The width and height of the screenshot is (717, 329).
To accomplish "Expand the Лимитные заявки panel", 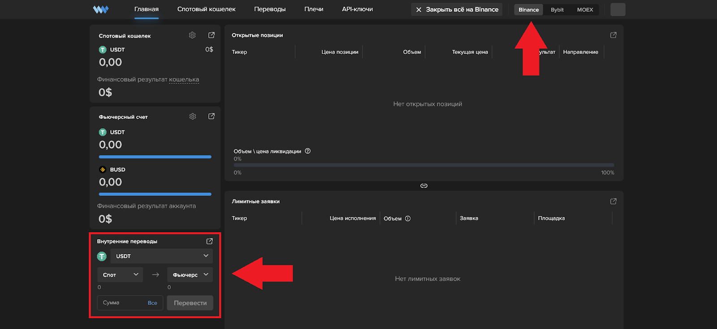I will click(613, 201).
